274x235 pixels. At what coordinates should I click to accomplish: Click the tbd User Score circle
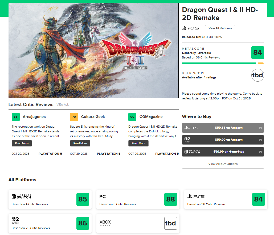[257, 75]
